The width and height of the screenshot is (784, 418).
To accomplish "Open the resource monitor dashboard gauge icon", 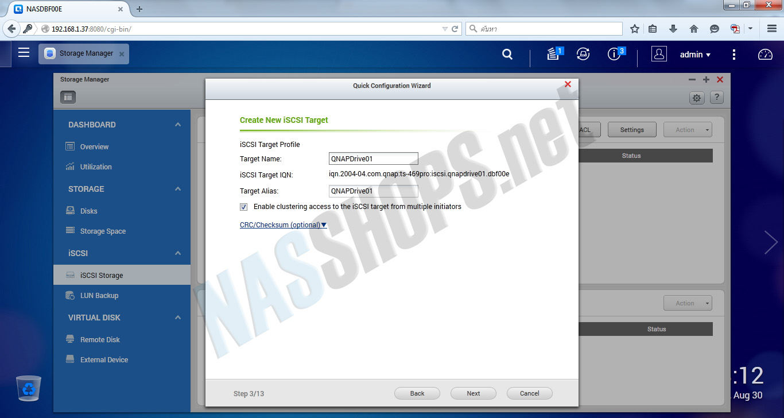I will pyautogui.click(x=766, y=55).
